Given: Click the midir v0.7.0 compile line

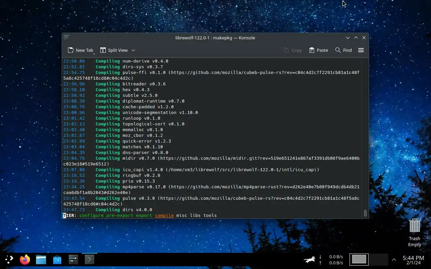Looking at the screenshot, I should [x=211, y=161].
